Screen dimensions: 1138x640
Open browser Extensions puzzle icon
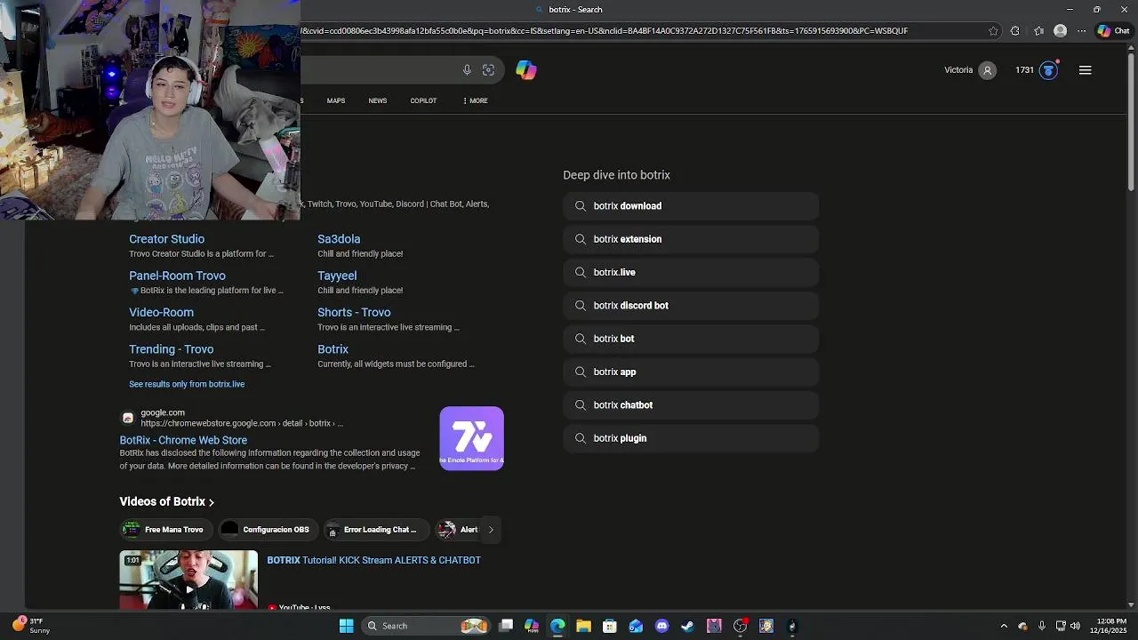click(1015, 31)
